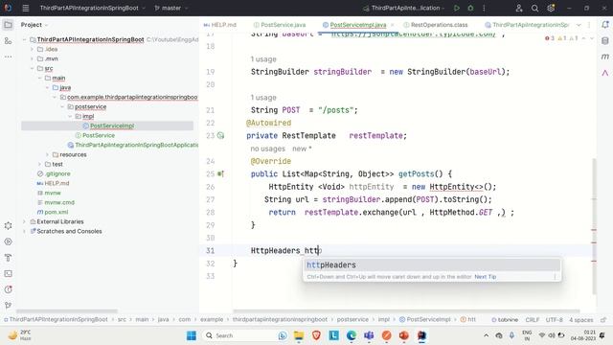Image resolution: width=613 pixels, height=345 pixels.
Task: Open more run actions menu
Action: coord(484,8)
